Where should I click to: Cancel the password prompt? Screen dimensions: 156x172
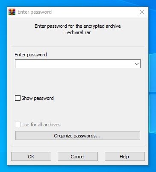[78, 157]
